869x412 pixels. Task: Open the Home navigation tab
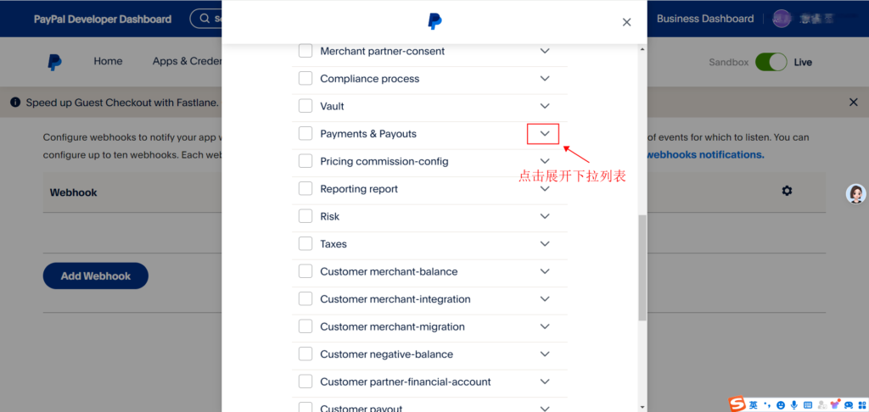pyautogui.click(x=108, y=61)
